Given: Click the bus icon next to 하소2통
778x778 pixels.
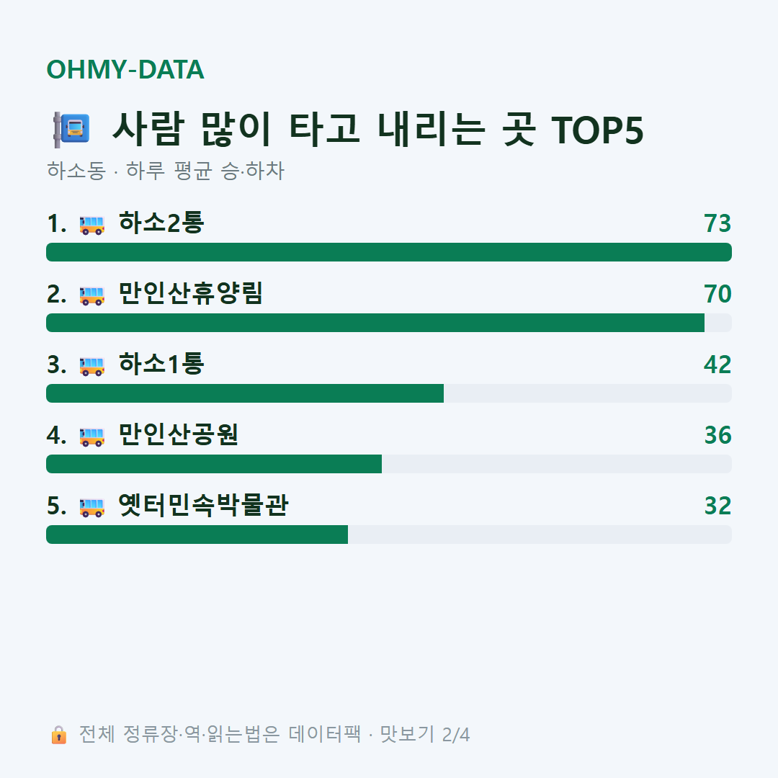Looking at the screenshot, I should click(x=92, y=225).
